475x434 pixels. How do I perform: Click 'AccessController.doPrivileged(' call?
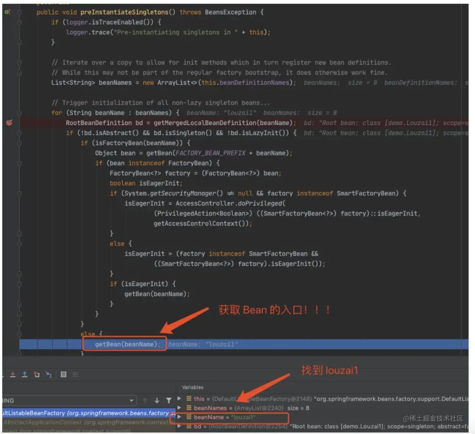pos(230,203)
